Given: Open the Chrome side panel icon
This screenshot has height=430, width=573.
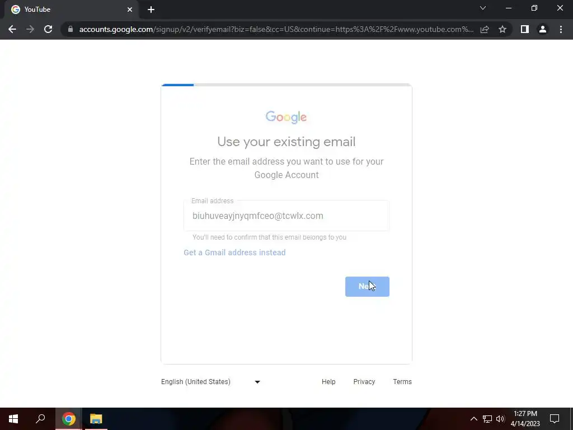Looking at the screenshot, I should click(x=525, y=29).
